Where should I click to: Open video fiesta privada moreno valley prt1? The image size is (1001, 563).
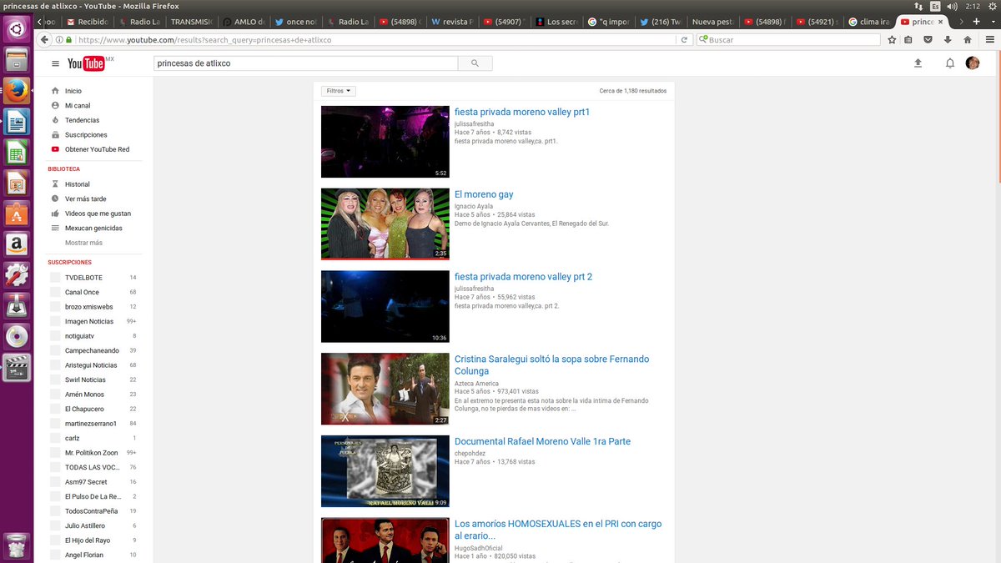point(522,112)
